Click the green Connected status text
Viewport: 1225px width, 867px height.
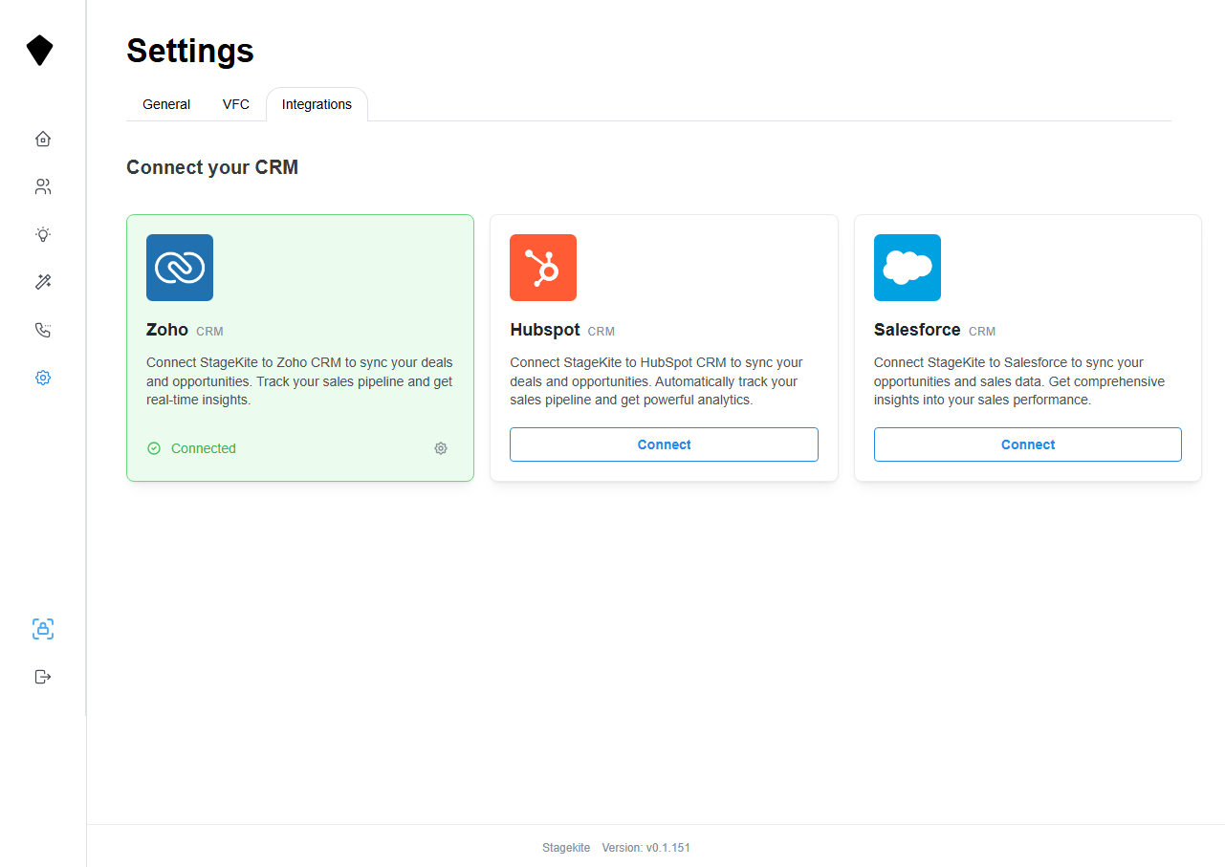(x=204, y=448)
